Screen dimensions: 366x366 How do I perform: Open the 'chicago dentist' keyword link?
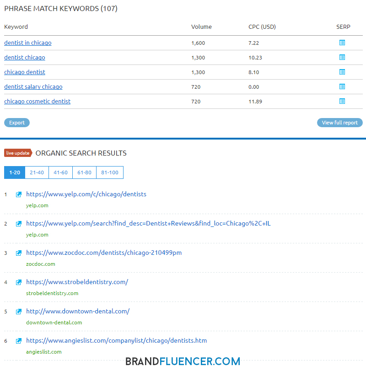point(25,72)
